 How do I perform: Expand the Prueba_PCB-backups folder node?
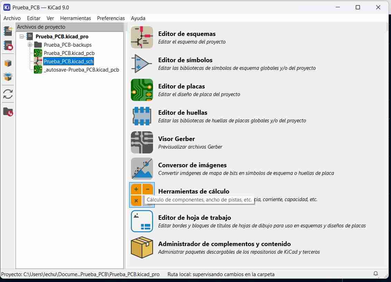30,45
